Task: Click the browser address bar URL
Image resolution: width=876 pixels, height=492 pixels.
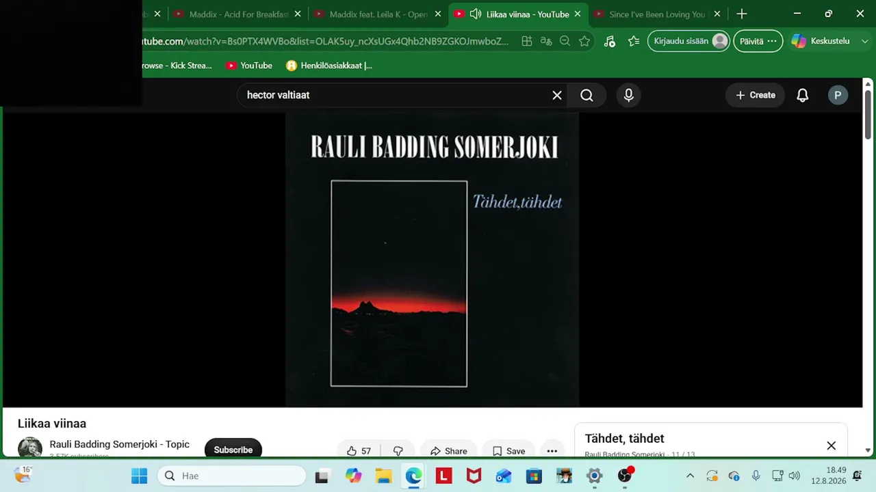Action: coord(326,41)
